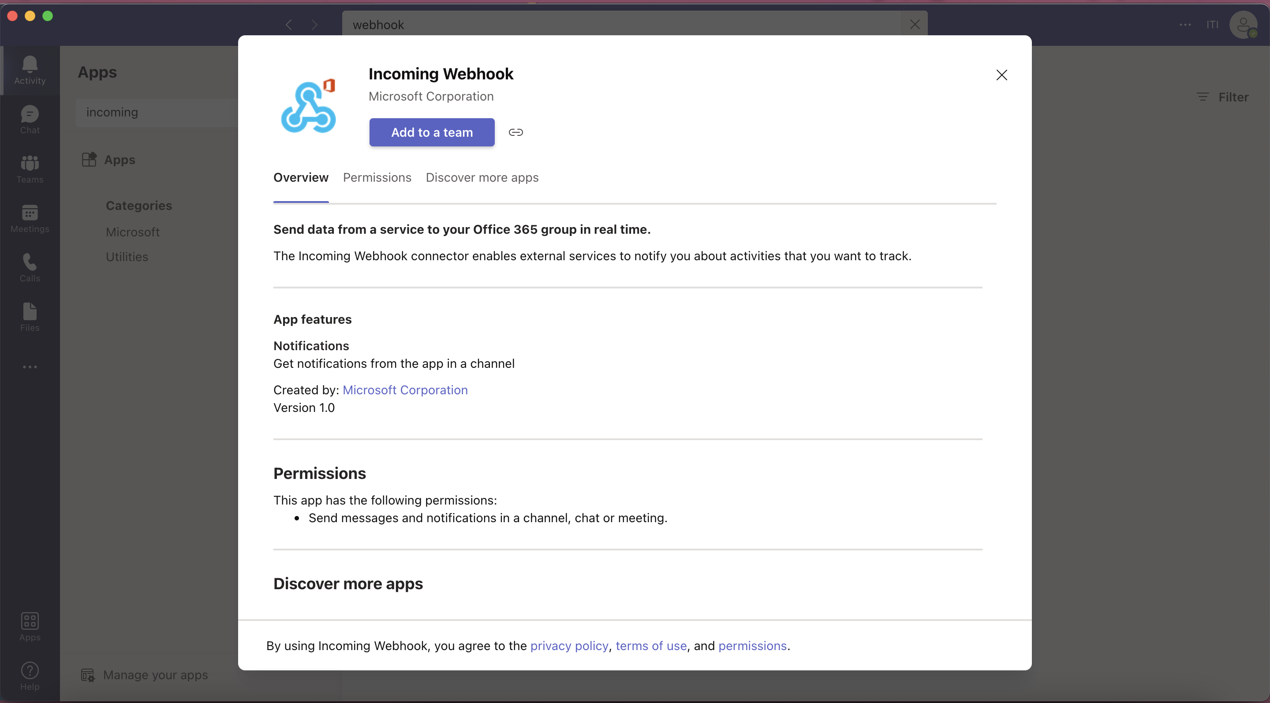
Task: Open Meetings calendar icon
Action: (30, 218)
